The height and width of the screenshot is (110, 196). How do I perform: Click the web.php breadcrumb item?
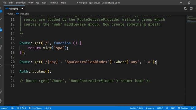pos(24,14)
